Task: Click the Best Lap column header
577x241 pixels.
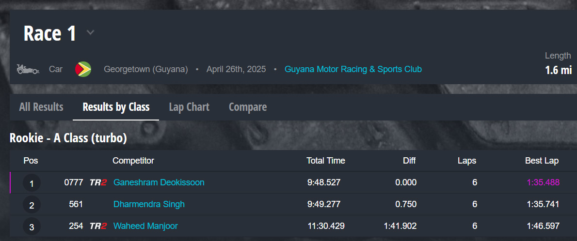Action: [x=542, y=161]
